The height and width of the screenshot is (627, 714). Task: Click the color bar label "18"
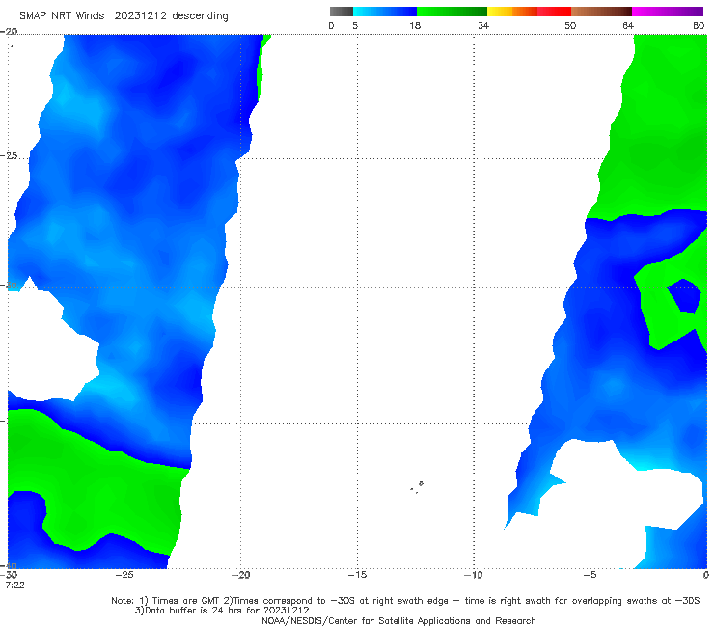coord(415,25)
